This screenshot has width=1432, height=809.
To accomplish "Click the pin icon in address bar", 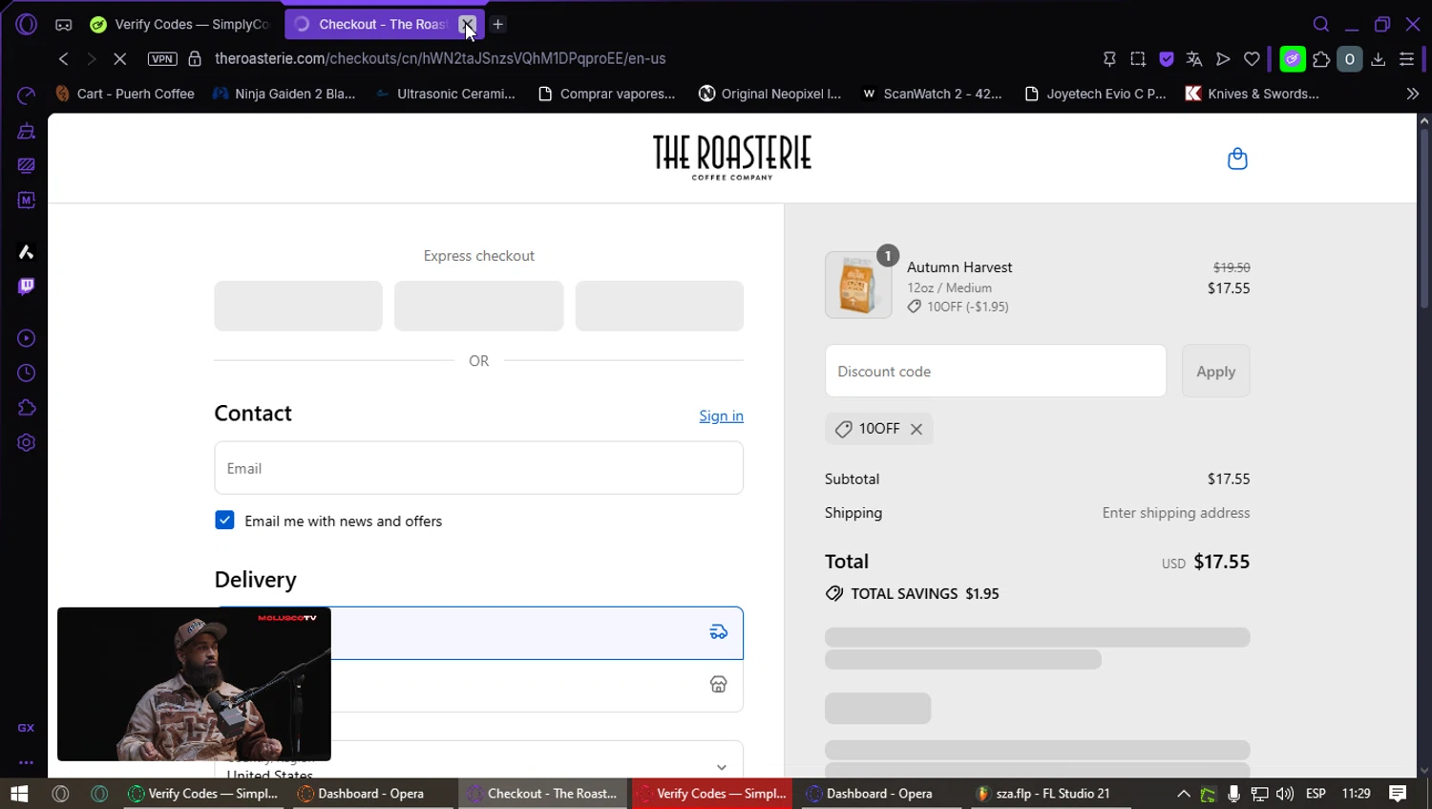I will tap(1109, 59).
